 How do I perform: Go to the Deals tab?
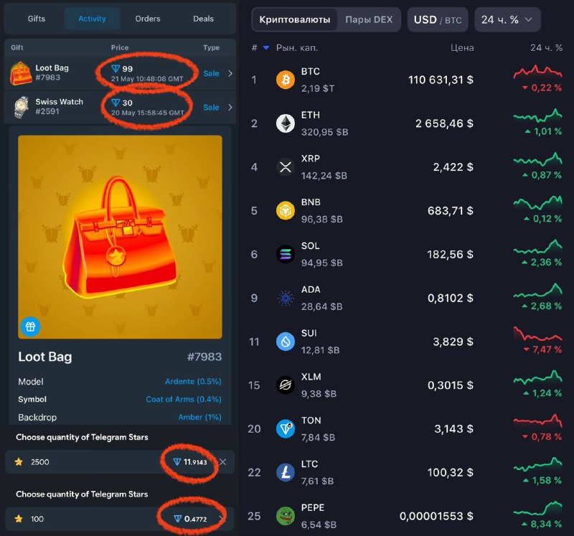click(x=203, y=19)
